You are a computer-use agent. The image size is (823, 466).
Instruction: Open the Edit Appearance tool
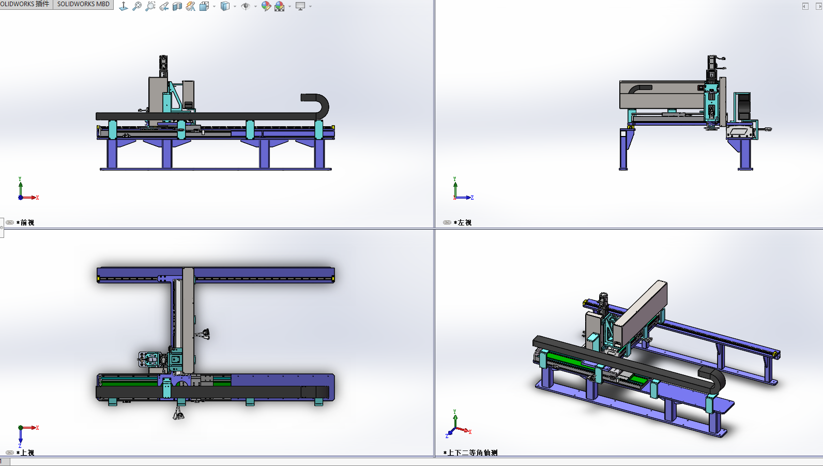(266, 6)
